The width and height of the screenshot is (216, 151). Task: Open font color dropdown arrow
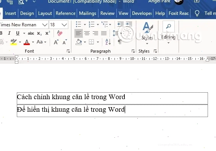pos(33,42)
